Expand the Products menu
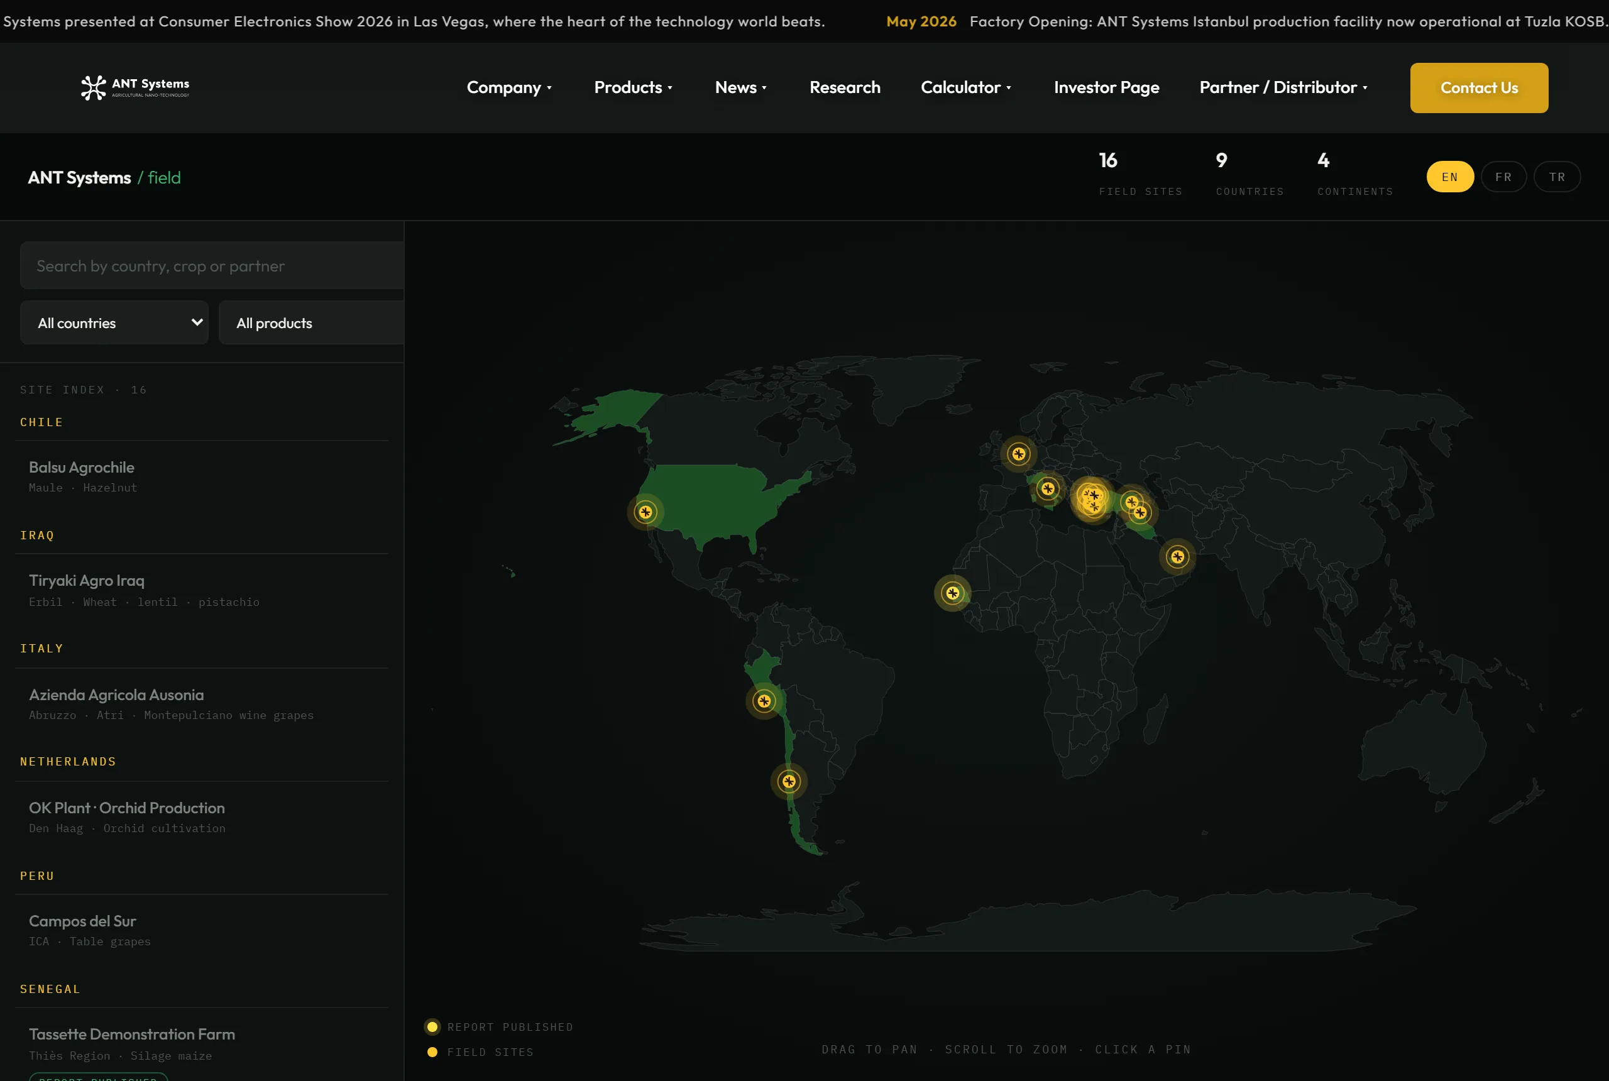Viewport: 1609px width, 1081px height. pos(634,87)
